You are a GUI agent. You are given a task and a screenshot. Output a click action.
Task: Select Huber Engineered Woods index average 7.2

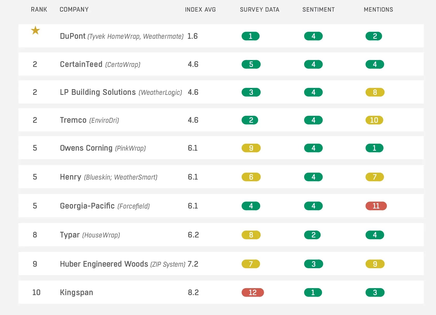pyautogui.click(x=193, y=264)
